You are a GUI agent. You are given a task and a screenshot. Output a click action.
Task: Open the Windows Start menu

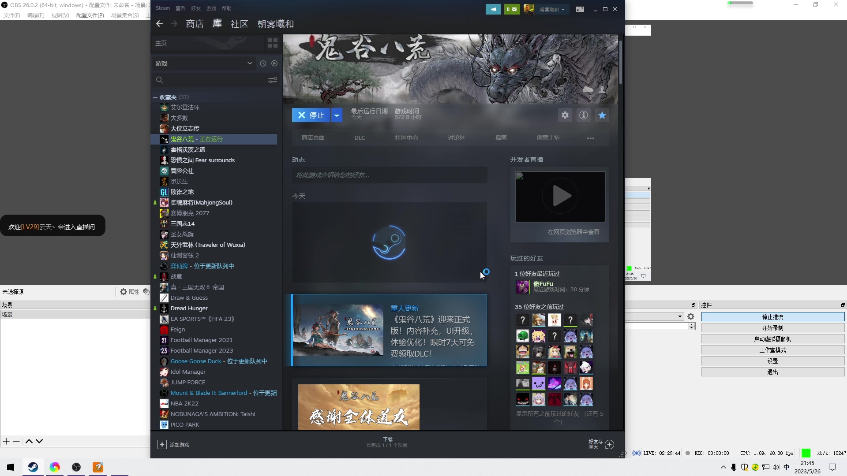tap(11, 467)
